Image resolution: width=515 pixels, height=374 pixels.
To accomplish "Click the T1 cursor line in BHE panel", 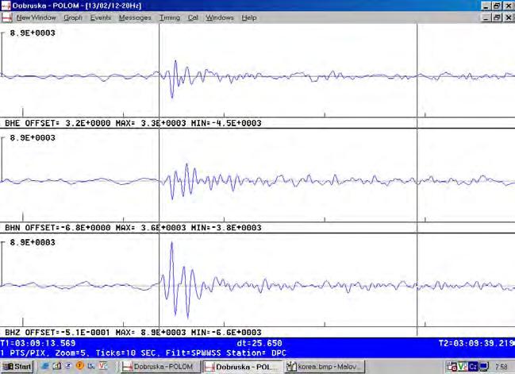I will (x=159, y=71).
